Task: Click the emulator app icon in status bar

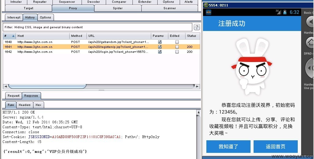Action: (x=209, y=12)
